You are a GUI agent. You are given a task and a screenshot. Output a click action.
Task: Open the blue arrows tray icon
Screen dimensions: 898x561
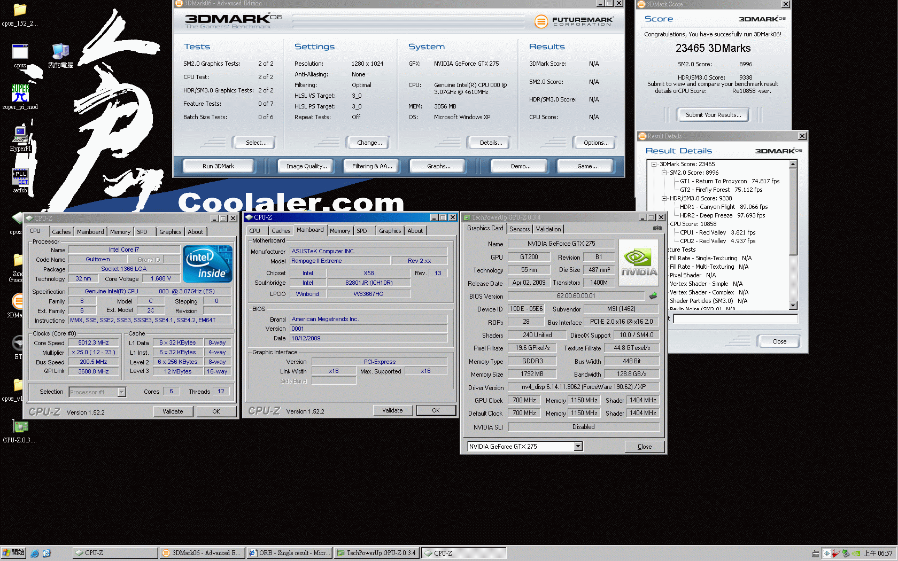(827, 554)
